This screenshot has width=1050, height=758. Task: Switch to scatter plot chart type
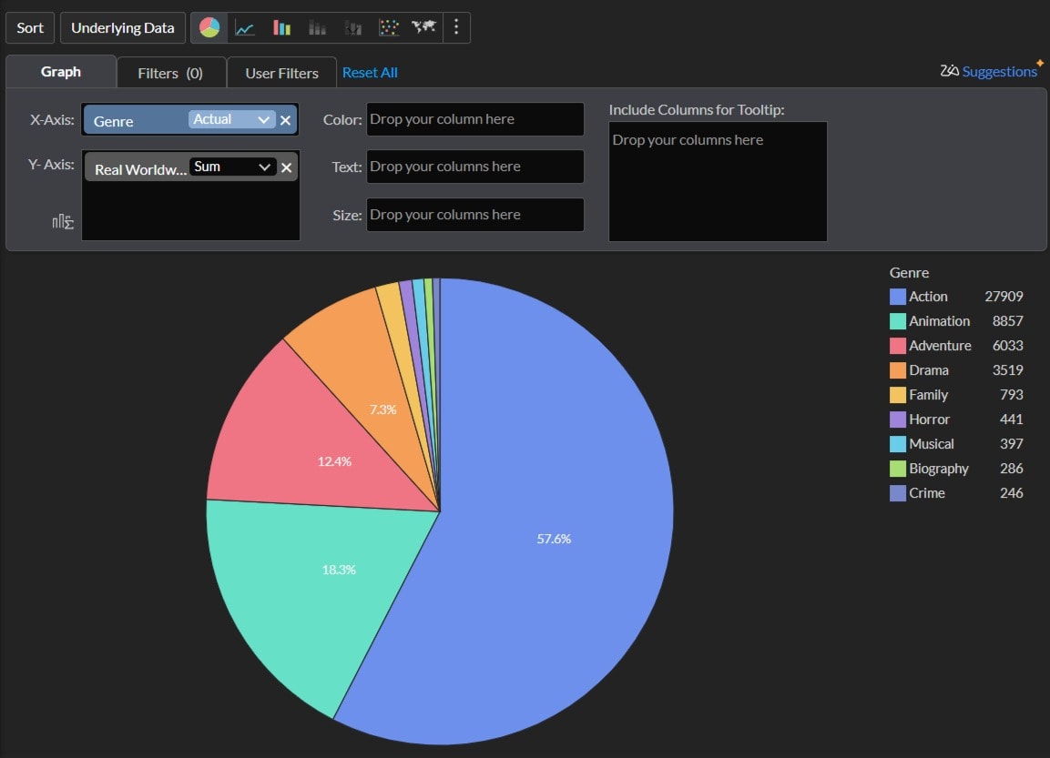tap(388, 28)
